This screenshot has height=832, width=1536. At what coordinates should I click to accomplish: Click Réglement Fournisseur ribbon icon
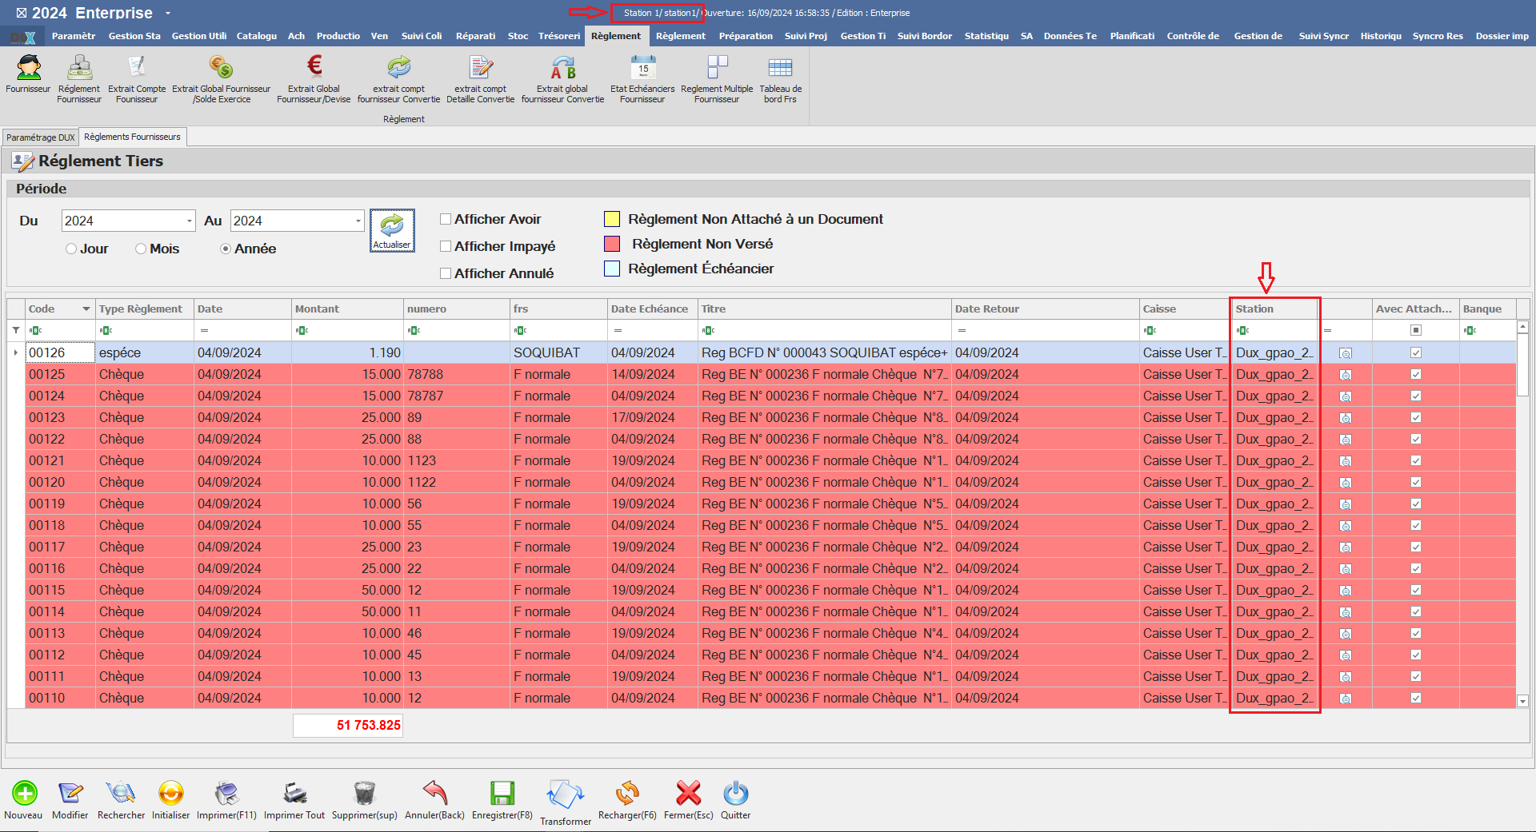coord(79,68)
